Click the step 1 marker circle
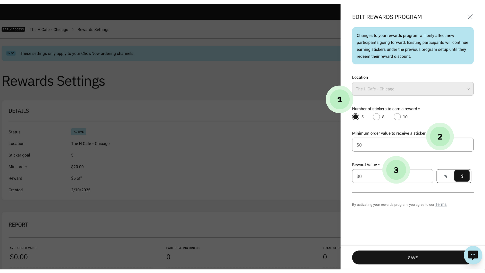 339,99
